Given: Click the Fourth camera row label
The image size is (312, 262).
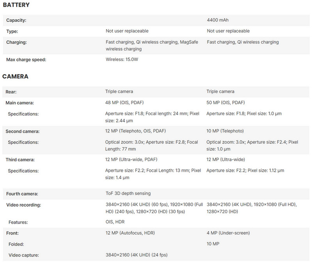Looking at the screenshot, I should 21,193.
